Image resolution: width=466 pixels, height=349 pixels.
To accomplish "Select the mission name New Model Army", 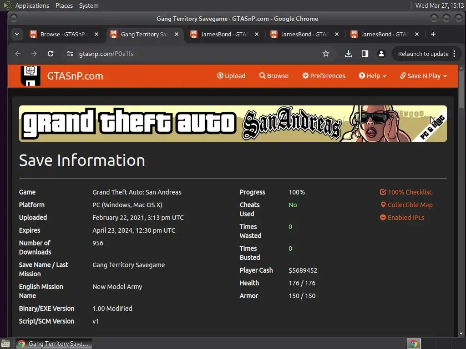I will (x=117, y=287).
